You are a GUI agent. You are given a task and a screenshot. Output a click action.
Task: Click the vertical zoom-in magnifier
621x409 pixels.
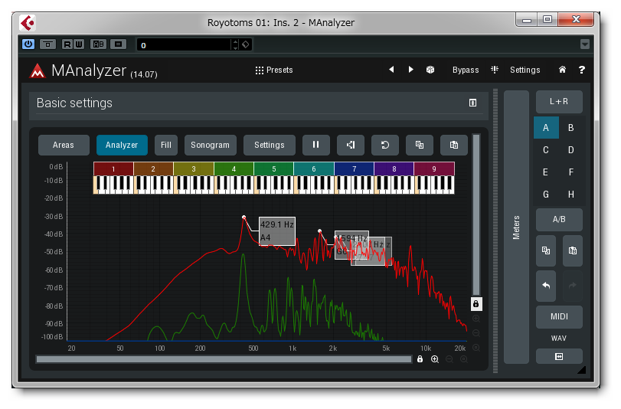(x=476, y=319)
